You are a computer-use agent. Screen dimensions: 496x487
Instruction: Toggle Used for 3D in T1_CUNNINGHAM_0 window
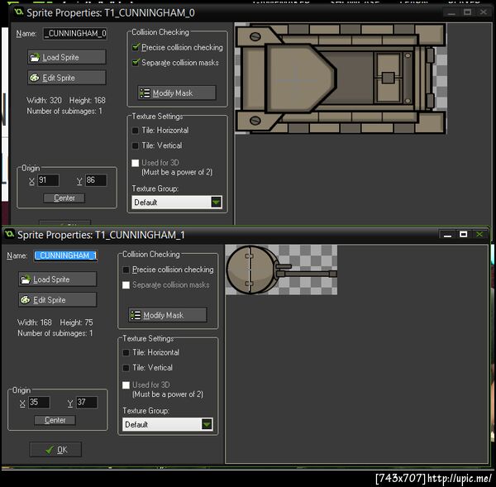pos(136,163)
